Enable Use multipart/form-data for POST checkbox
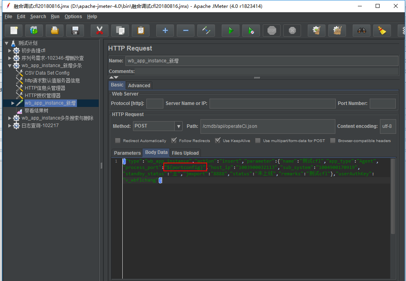The width and height of the screenshot is (406, 281). click(258, 140)
